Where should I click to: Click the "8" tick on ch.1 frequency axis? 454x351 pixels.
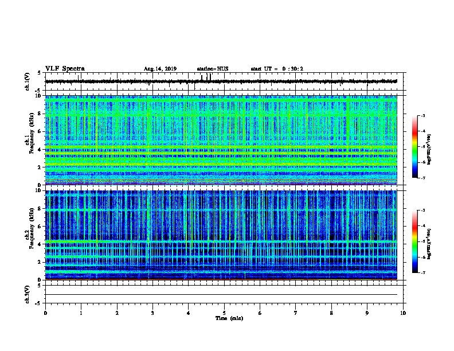point(40,114)
